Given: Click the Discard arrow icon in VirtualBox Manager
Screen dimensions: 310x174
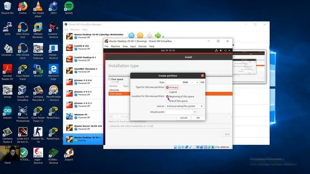Looking at the screenshot, I should (150, 35).
